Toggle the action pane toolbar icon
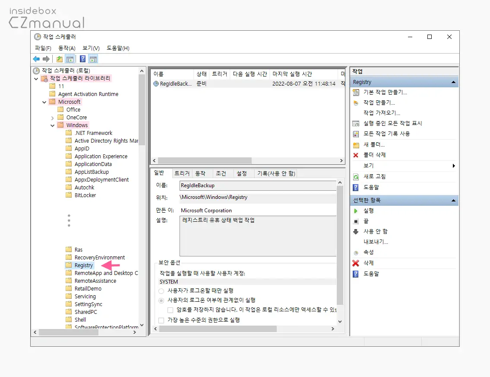This screenshot has height=377, width=490. pos(93,59)
